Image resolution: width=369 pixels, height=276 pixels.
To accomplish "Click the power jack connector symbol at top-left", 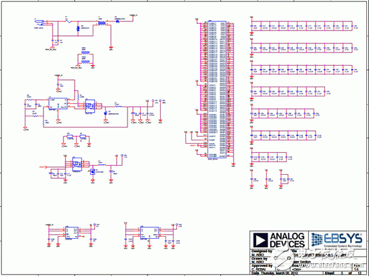I will [39, 23].
